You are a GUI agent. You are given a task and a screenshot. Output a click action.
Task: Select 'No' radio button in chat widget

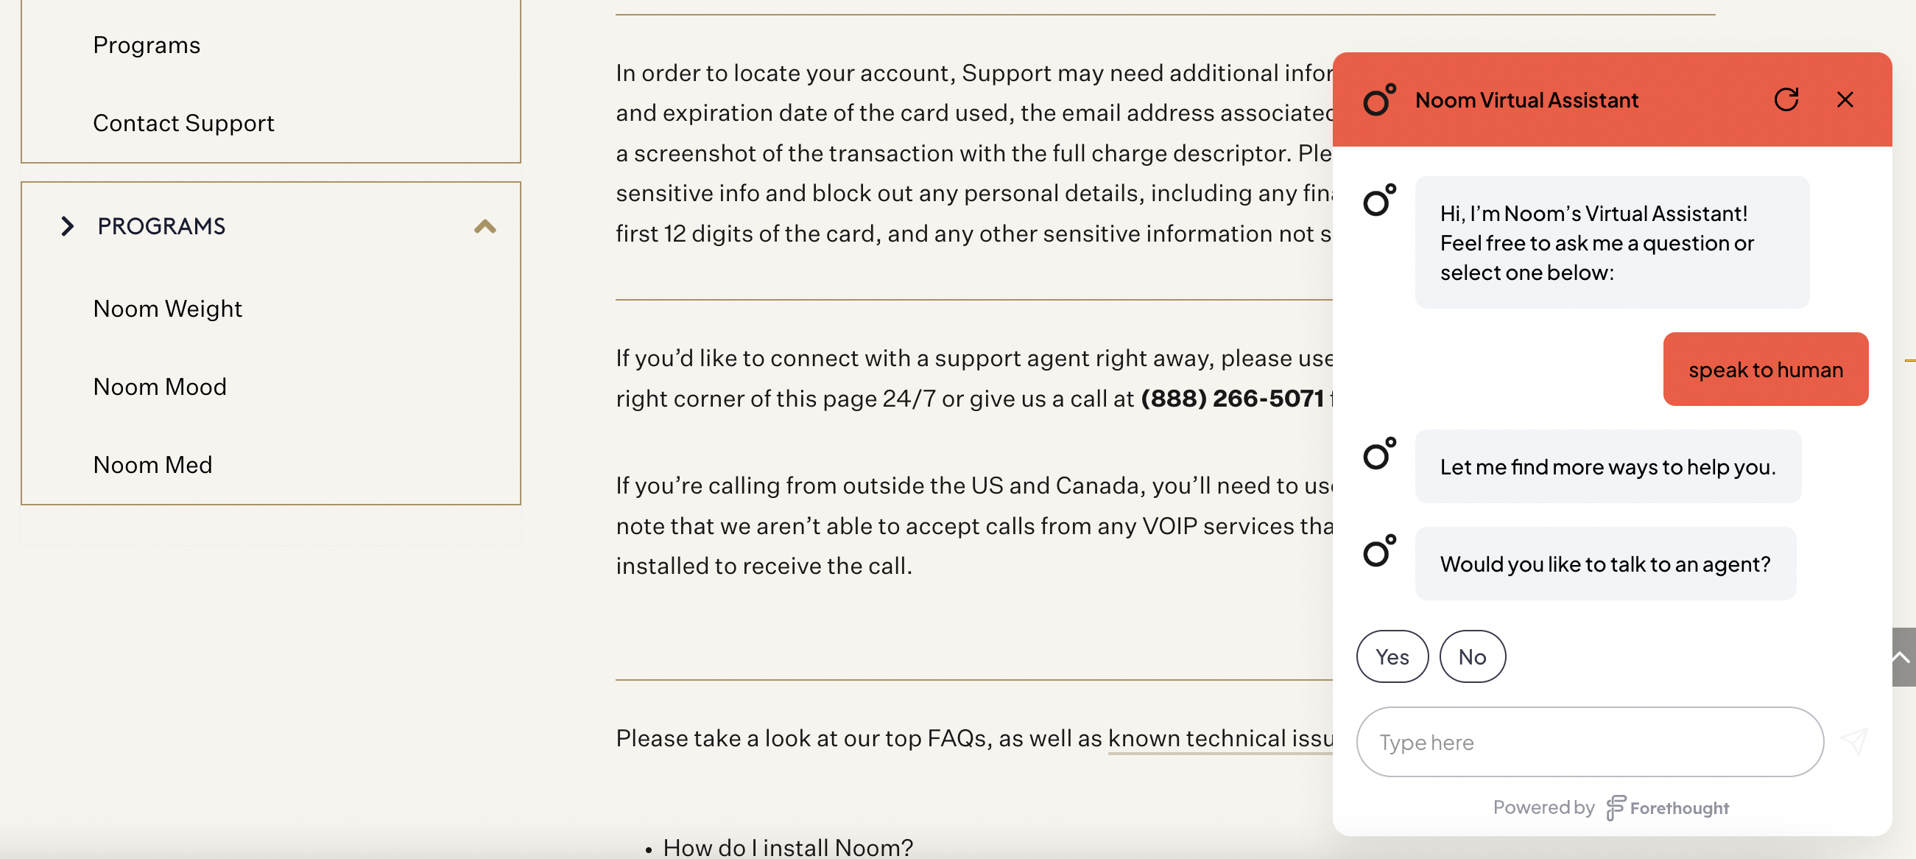pos(1473,656)
